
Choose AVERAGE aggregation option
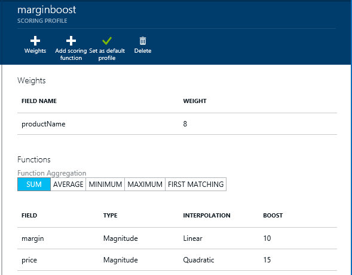68,185
